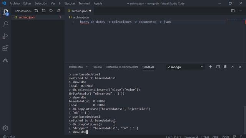Select the archivo.json editor tab

point(80,11)
